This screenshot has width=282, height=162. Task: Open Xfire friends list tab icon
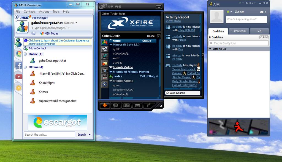point(105,42)
